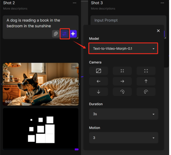Click the purple sparkle generate button
This screenshot has width=171, height=155.
click(73, 34)
